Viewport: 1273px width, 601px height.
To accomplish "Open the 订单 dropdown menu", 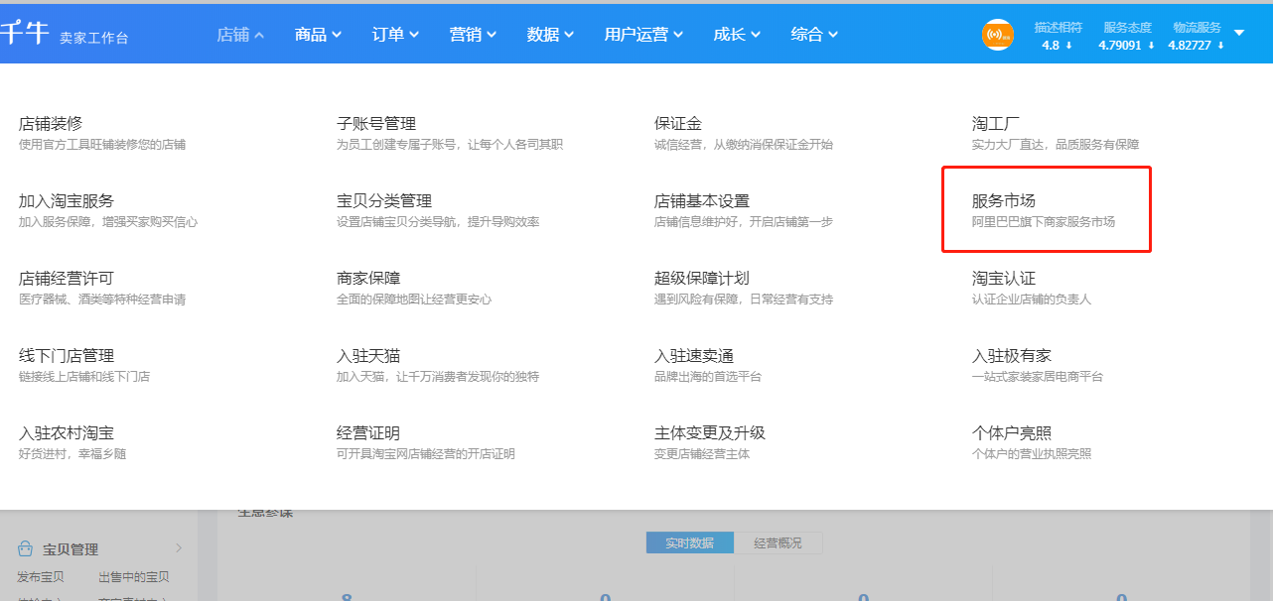I will click(x=394, y=33).
